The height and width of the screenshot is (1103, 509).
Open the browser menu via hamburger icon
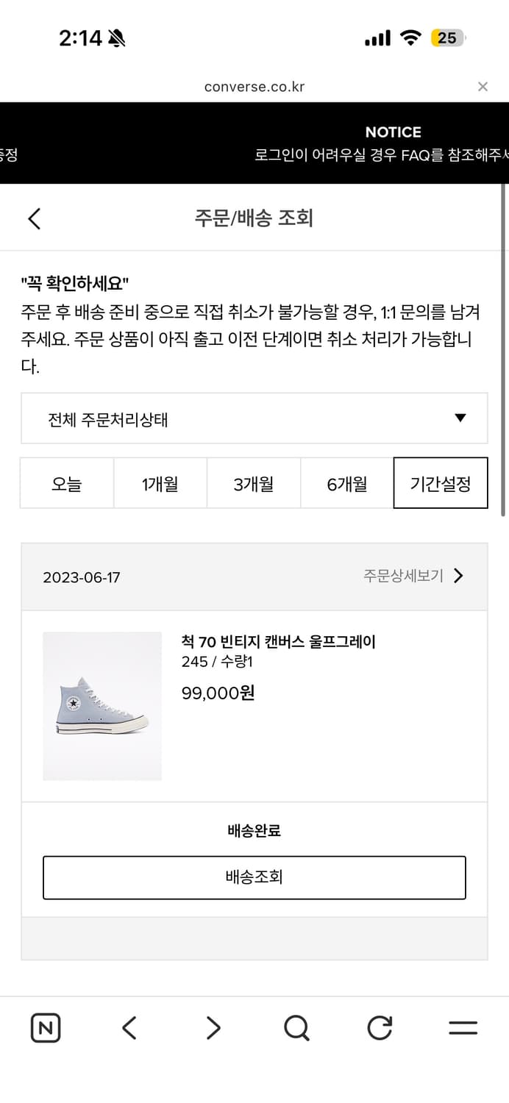point(464,1027)
